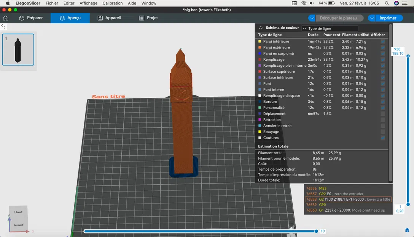Enable display of Déplacement
Image resolution: width=414 pixels, height=237 pixels.
383,114
